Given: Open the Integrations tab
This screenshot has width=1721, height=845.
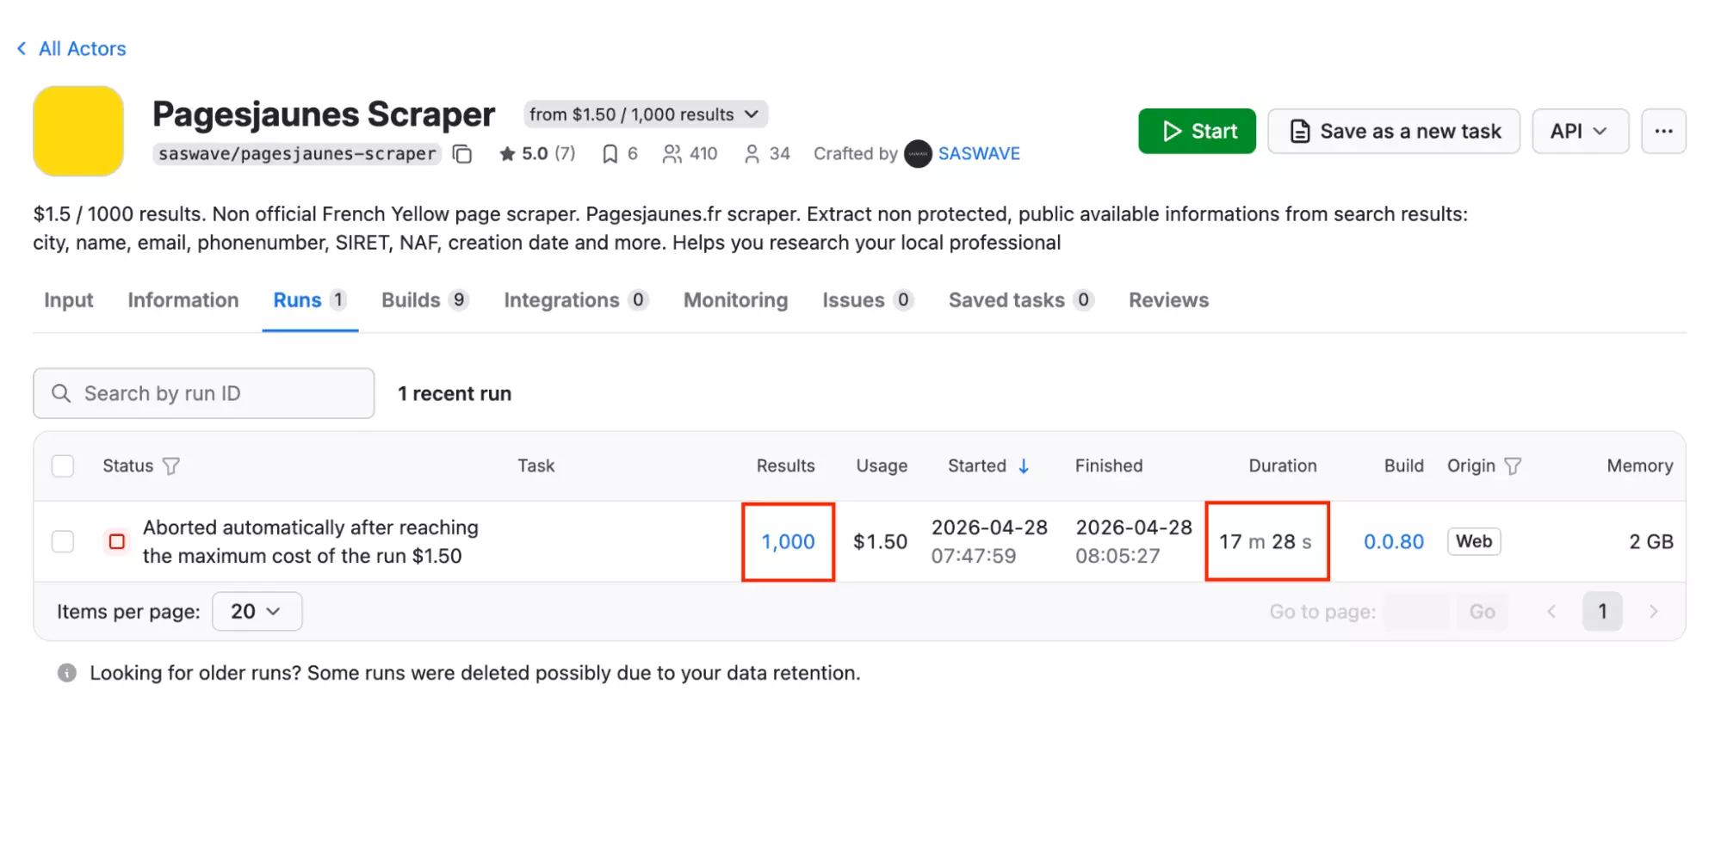Looking at the screenshot, I should pyautogui.click(x=576, y=300).
